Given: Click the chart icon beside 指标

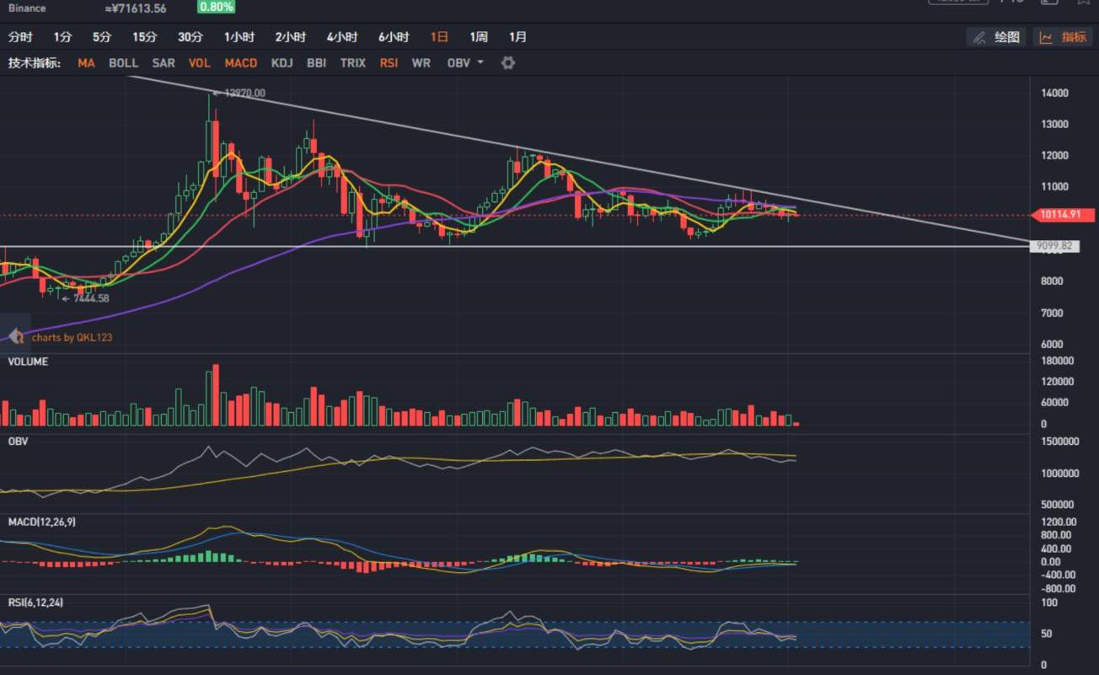Looking at the screenshot, I should pos(1046,37).
